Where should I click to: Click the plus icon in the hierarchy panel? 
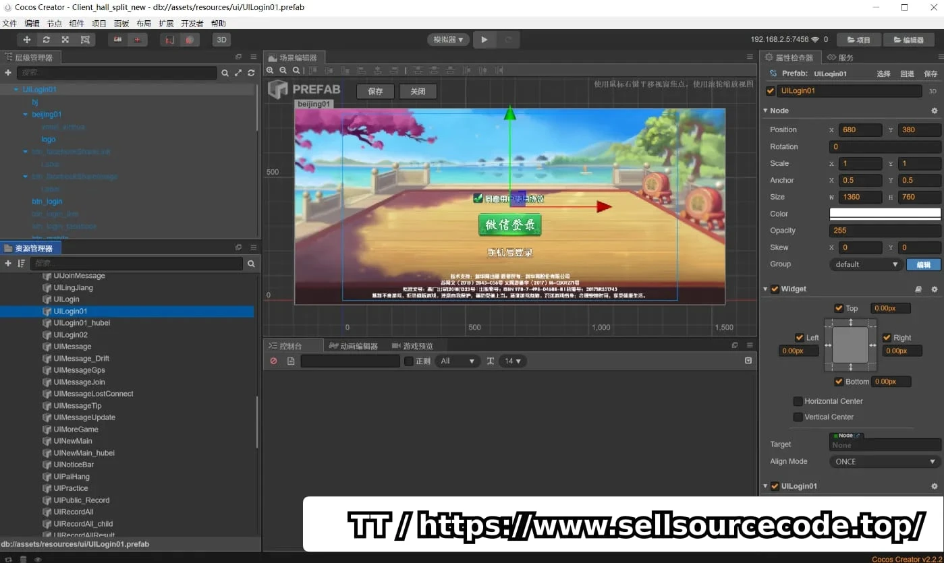coord(8,73)
